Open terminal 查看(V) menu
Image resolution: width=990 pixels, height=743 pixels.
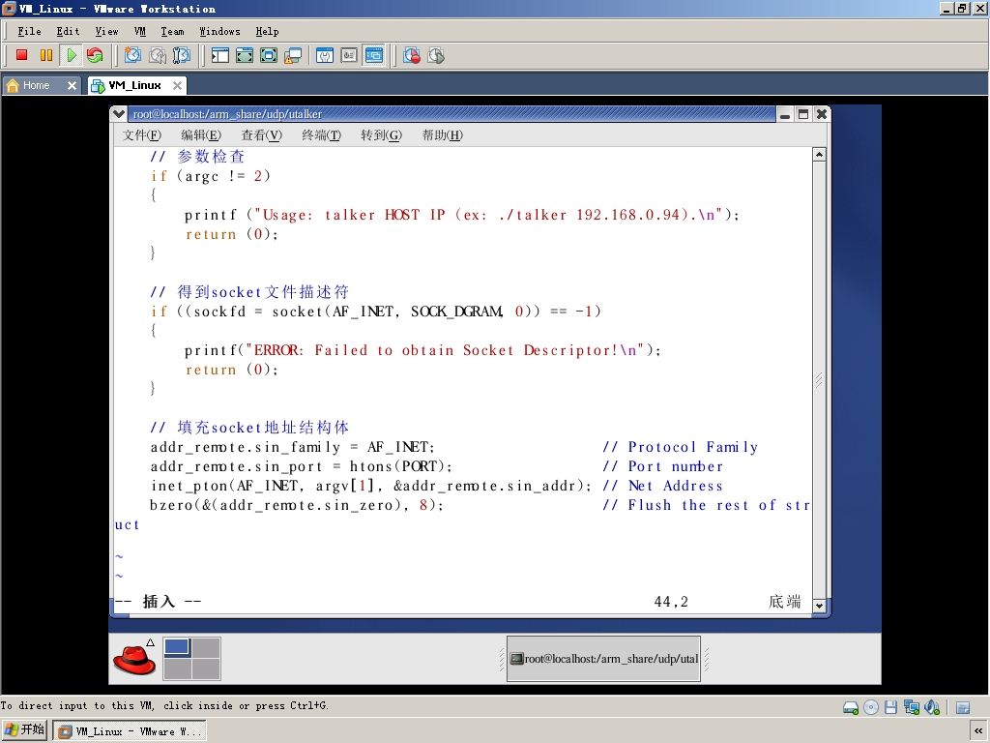[261, 134]
